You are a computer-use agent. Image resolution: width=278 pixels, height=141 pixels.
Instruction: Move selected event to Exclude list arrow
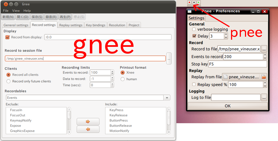[88, 129]
